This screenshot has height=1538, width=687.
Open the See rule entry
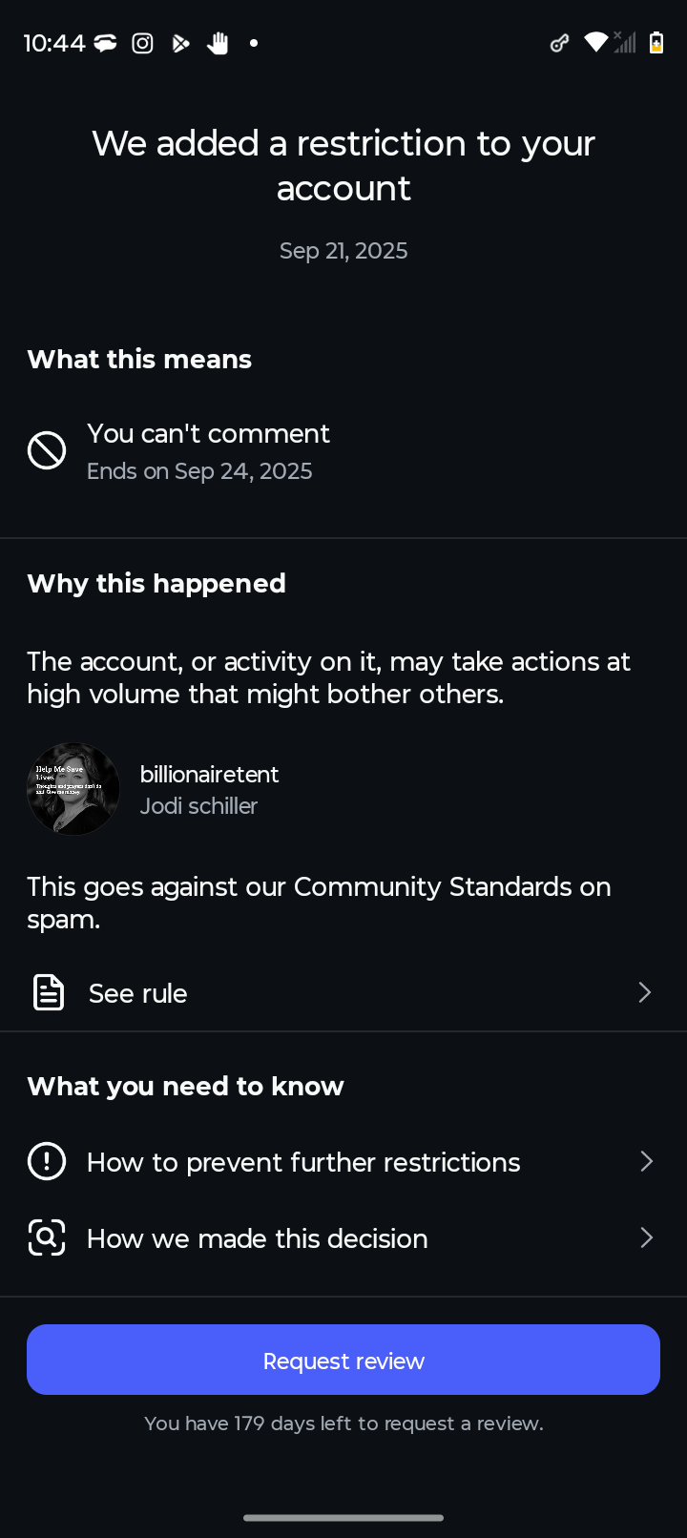[x=138, y=993]
